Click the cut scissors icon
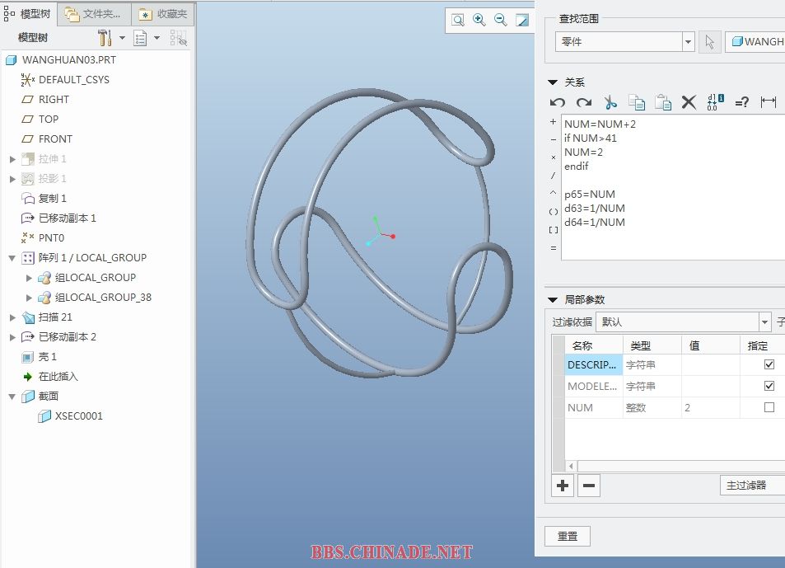Image resolution: width=785 pixels, height=568 pixels. pos(610,102)
